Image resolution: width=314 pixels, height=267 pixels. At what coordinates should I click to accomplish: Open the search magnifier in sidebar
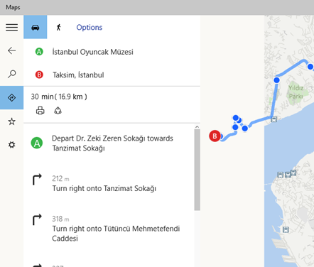pyautogui.click(x=11, y=74)
